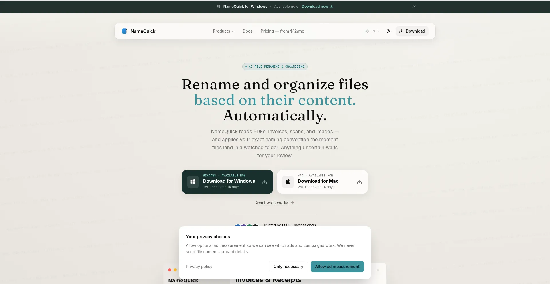Click the Apple logo tile in Mac card
550x284 pixels.
pyautogui.click(x=288, y=182)
